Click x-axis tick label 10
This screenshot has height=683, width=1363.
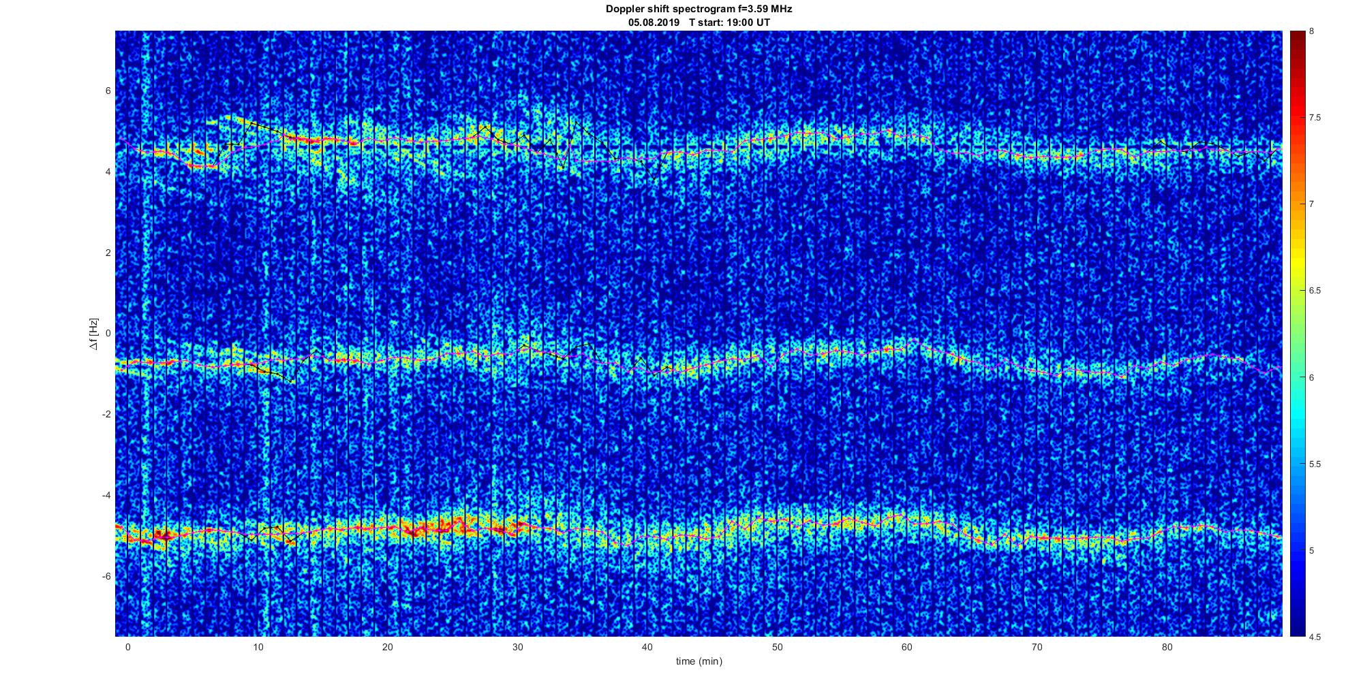click(258, 647)
